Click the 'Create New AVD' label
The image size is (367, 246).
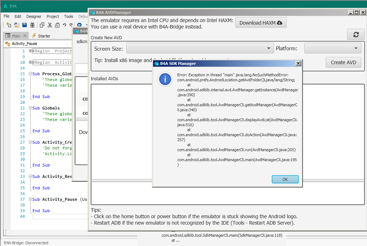pos(106,37)
